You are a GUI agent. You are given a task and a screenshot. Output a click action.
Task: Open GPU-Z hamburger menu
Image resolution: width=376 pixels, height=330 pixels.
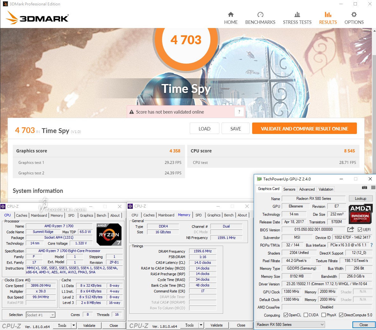pos(373,188)
